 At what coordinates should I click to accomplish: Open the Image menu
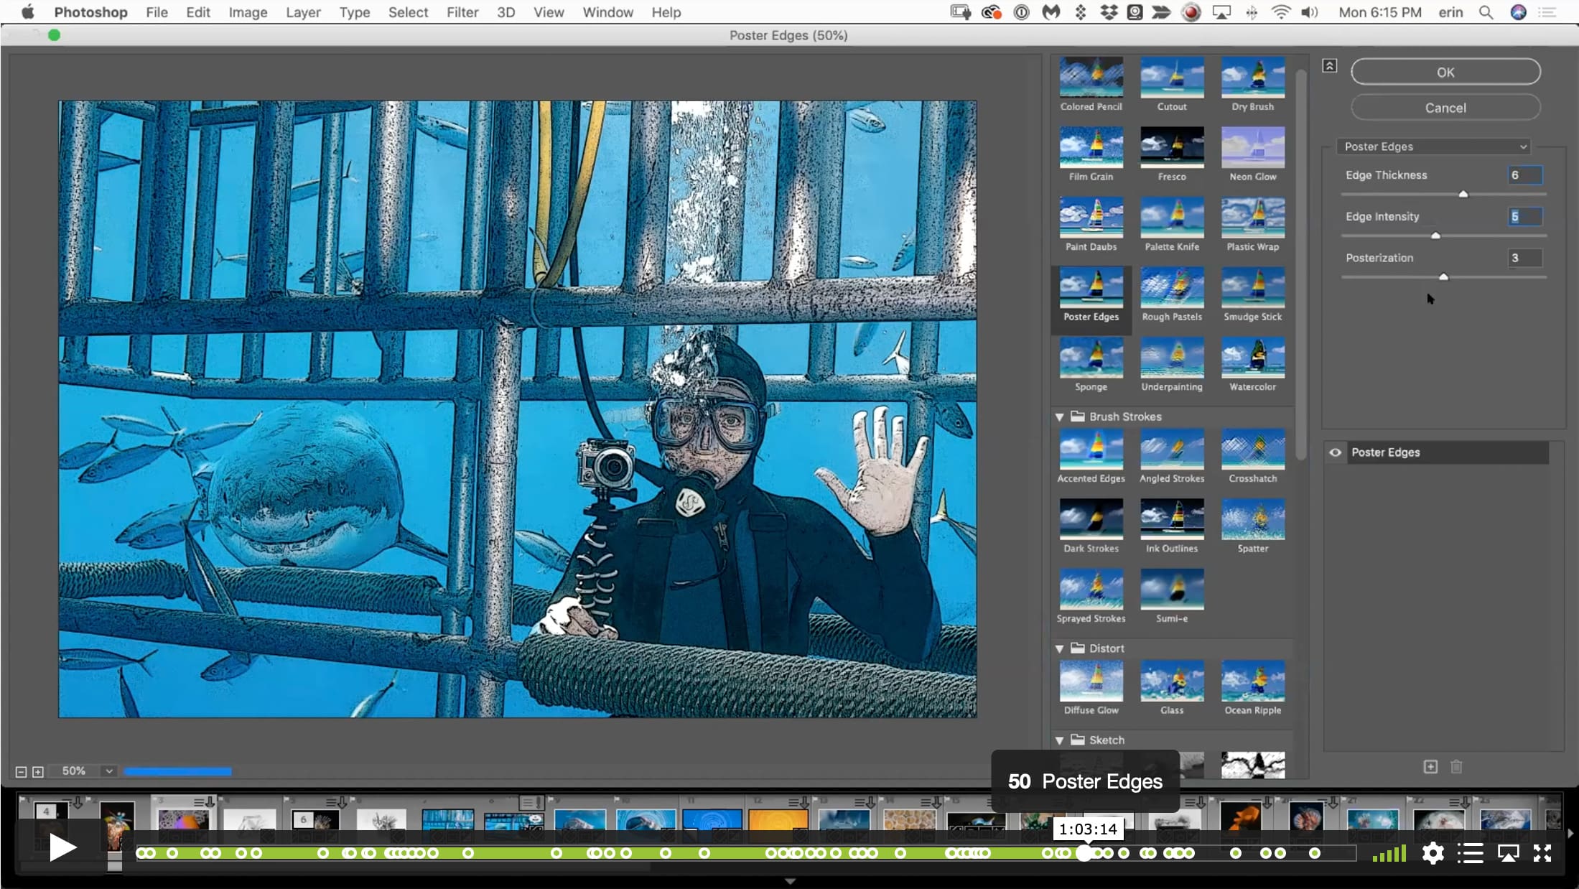[248, 12]
